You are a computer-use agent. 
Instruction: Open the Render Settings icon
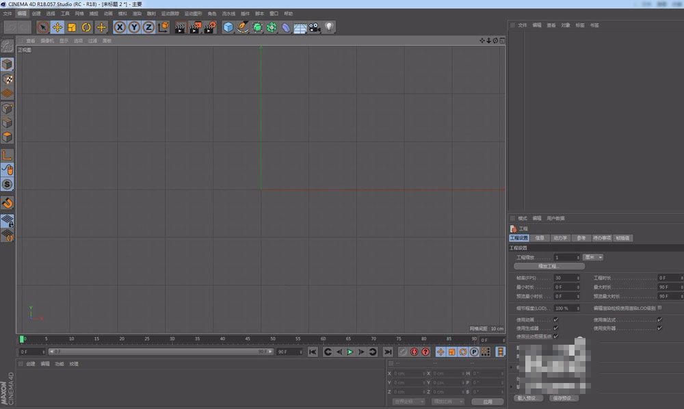point(209,27)
